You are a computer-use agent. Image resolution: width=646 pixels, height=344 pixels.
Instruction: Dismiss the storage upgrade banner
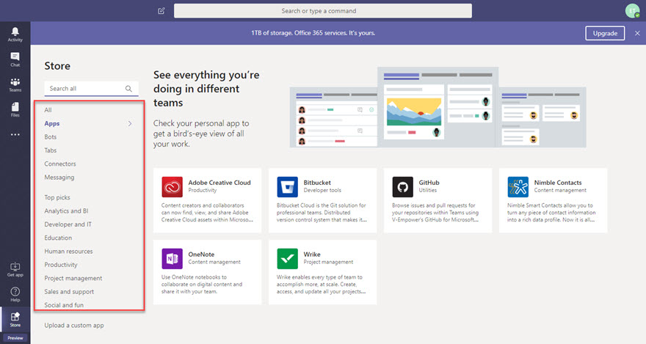coord(637,33)
